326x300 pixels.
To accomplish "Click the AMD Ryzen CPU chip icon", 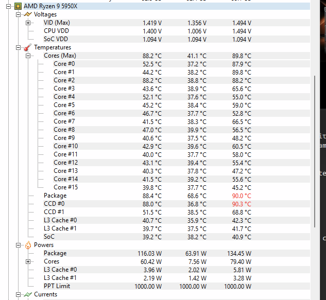I will 18,7.
